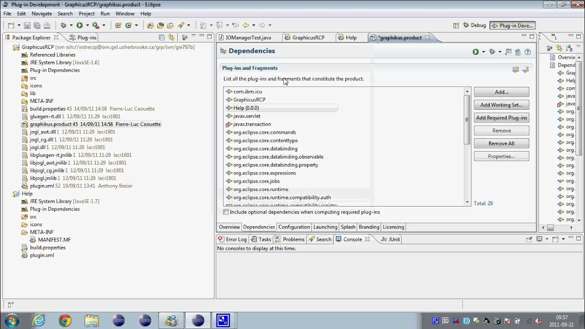Click the New Java Package toolbar icon
The width and height of the screenshot is (585, 329).
(x=118, y=25)
